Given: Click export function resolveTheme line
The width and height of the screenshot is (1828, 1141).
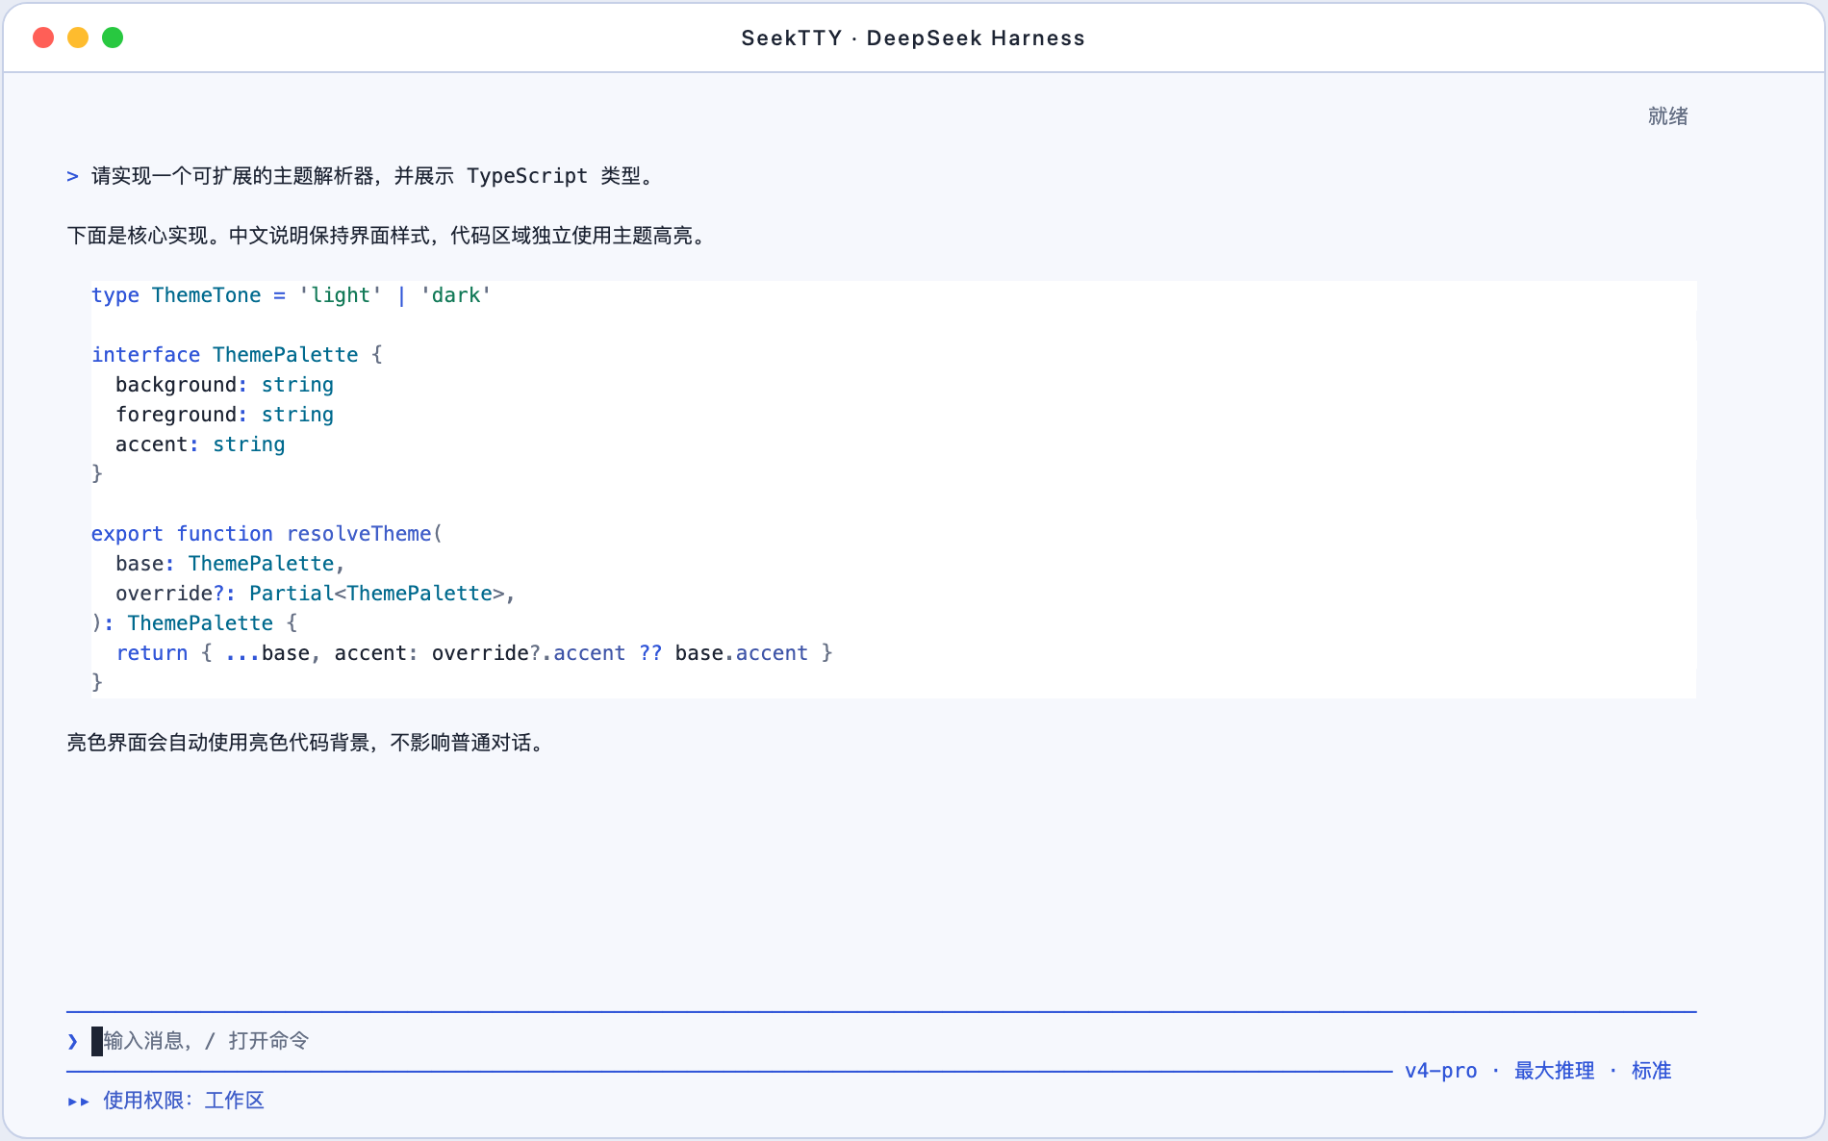Looking at the screenshot, I should click(267, 534).
